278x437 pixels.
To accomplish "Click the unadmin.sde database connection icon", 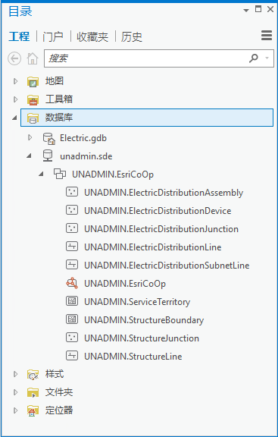I will tap(48, 156).
